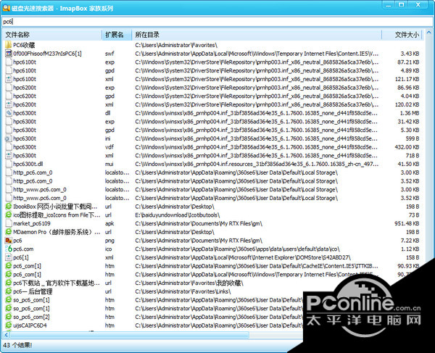The width and height of the screenshot is (435, 353).
Task: Click the pc6—后台管理 url browser icon
Action: point(9,291)
